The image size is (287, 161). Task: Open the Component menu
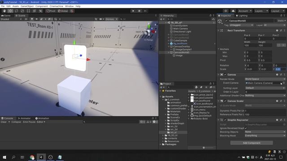tap(42, 6)
